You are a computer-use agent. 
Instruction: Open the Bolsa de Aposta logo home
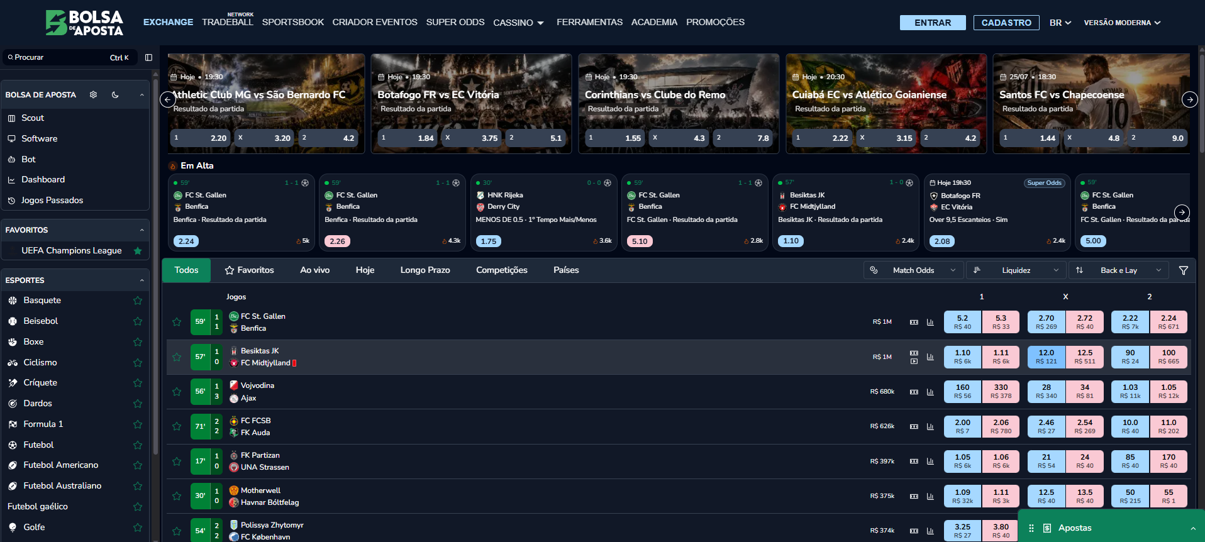[84, 23]
